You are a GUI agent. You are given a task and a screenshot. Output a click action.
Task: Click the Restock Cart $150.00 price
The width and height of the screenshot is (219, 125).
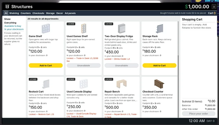click(35, 107)
